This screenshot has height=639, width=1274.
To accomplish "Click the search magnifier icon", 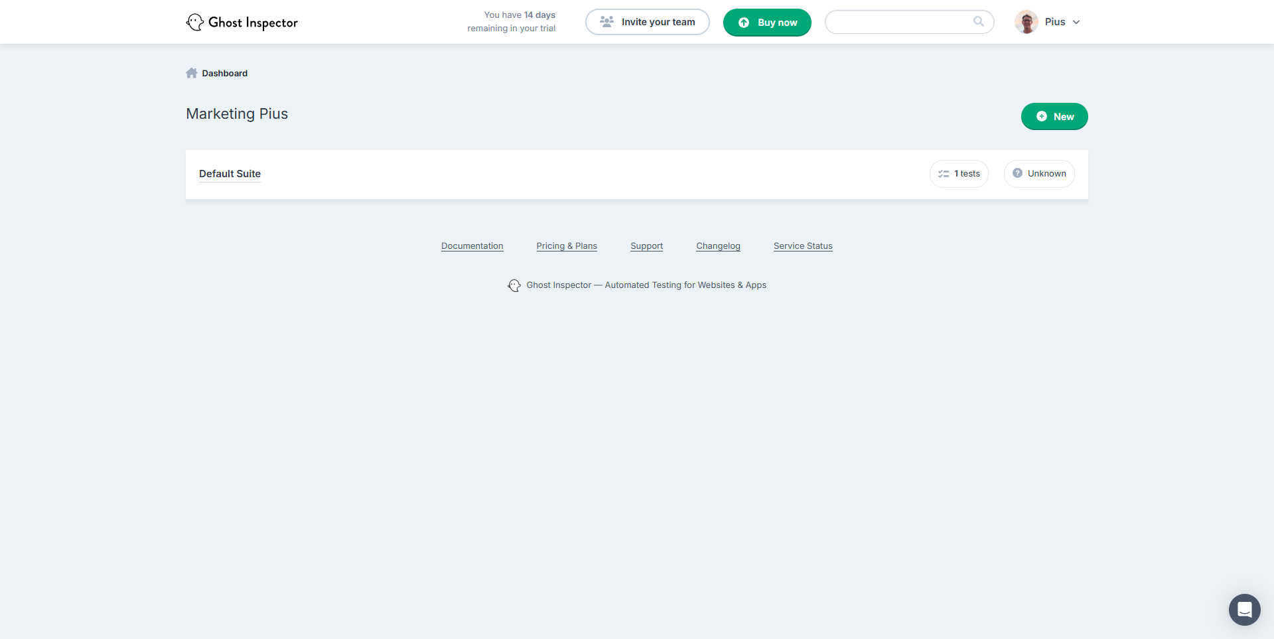I will click(978, 22).
